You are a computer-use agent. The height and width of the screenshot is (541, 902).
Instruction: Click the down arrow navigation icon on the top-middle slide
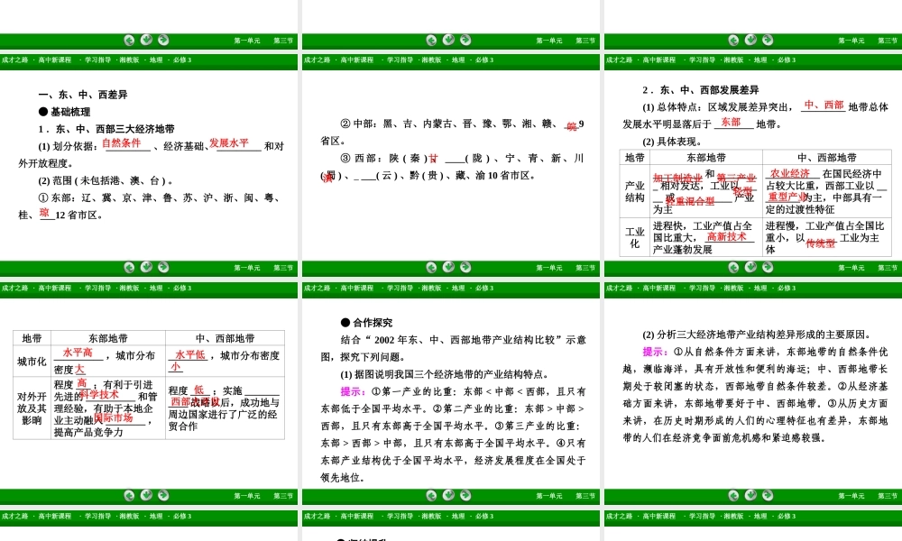pyautogui.click(x=446, y=41)
